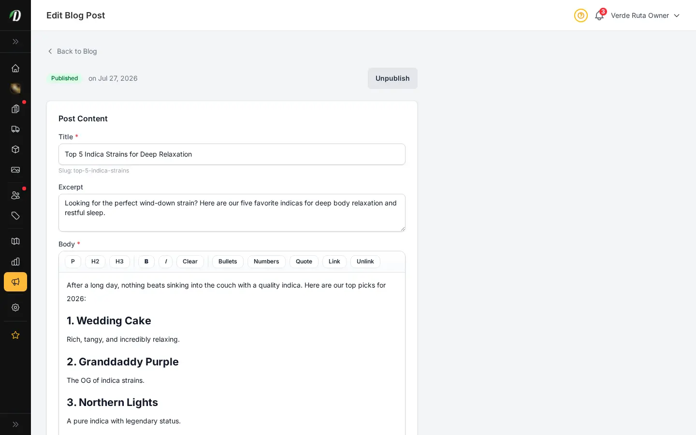Open the Verde Ruta Owner account menu
Screen dimensions: 696x435
pyautogui.click(x=645, y=15)
